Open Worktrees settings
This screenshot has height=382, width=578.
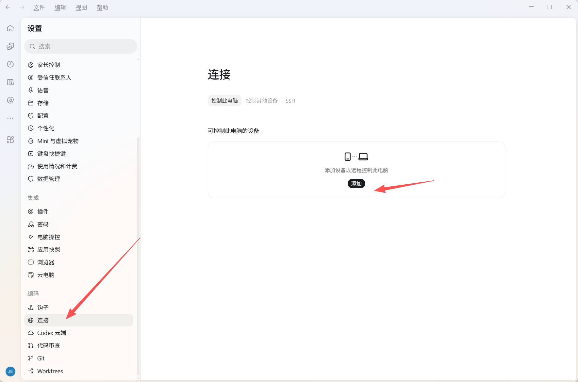(x=78, y=371)
